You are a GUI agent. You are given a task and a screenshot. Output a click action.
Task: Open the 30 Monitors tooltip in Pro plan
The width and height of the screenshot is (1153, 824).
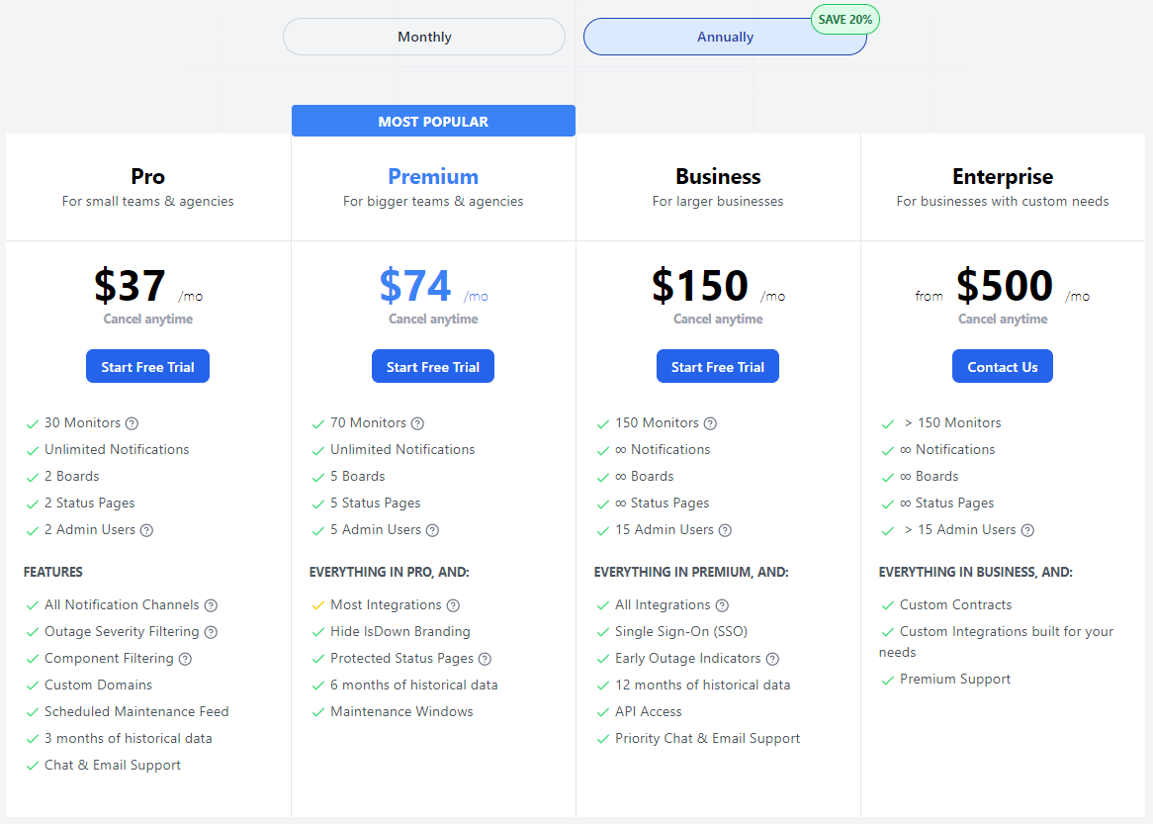pos(130,422)
